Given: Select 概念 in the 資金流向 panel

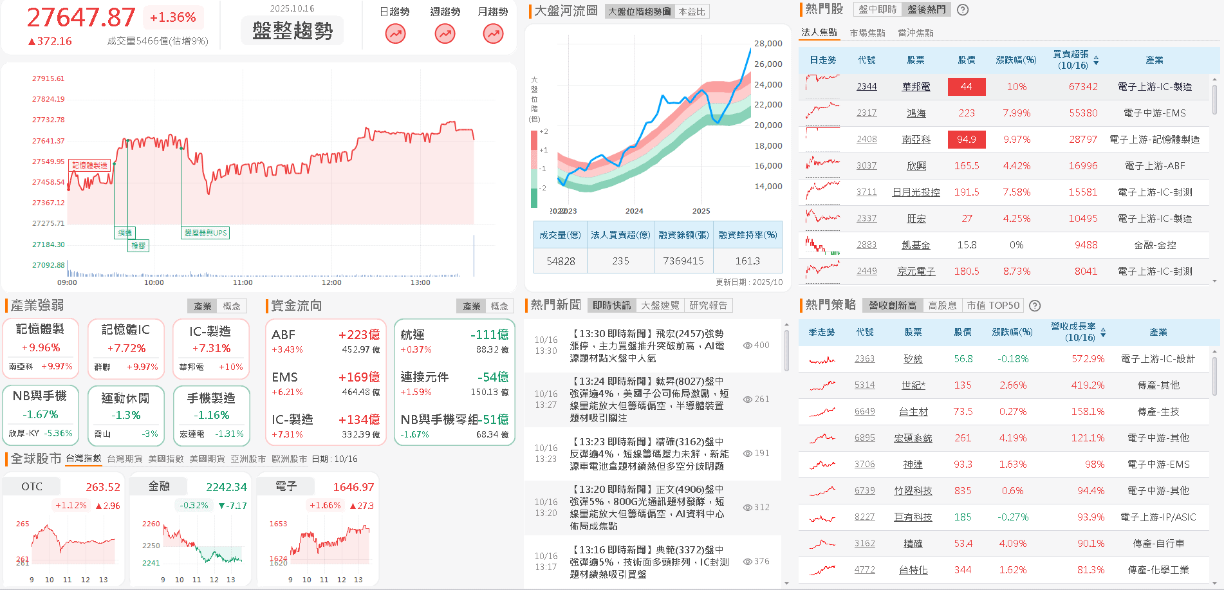Looking at the screenshot, I should [499, 306].
